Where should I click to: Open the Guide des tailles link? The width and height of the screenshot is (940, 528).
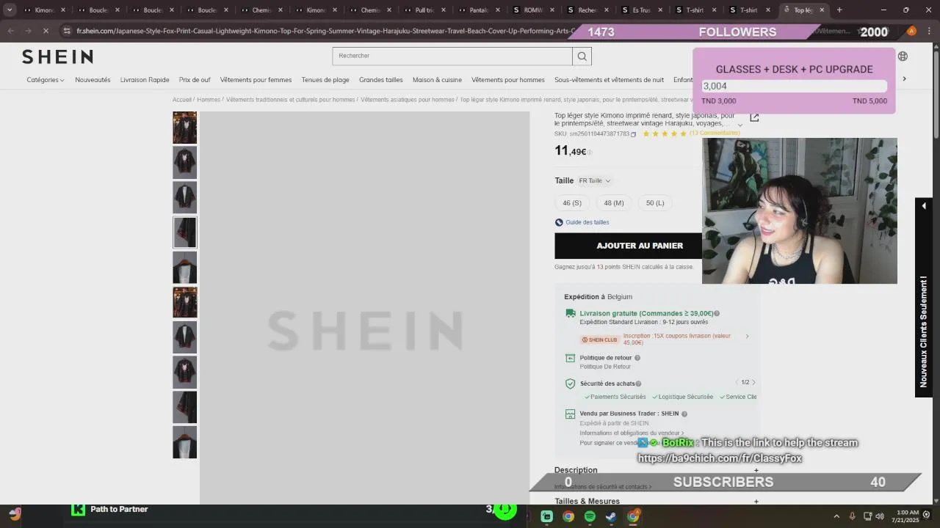(x=587, y=222)
